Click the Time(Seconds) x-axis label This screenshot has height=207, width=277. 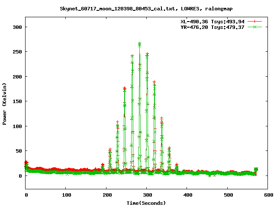146,203
